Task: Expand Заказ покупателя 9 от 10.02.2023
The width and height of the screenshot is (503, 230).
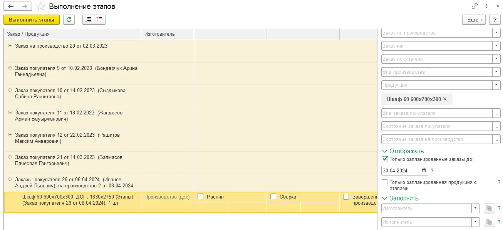Action: (10, 68)
